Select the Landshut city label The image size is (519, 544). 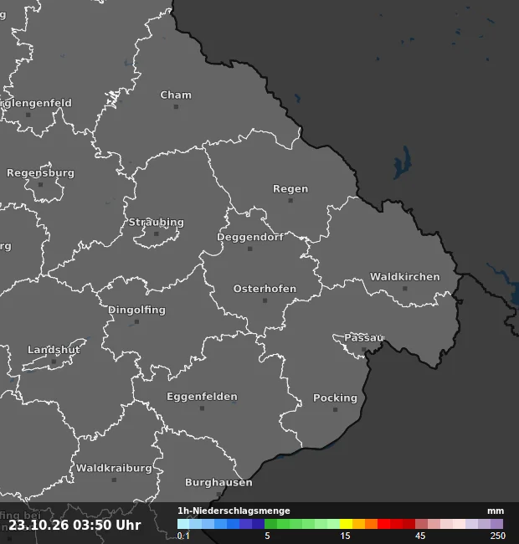click(x=54, y=349)
